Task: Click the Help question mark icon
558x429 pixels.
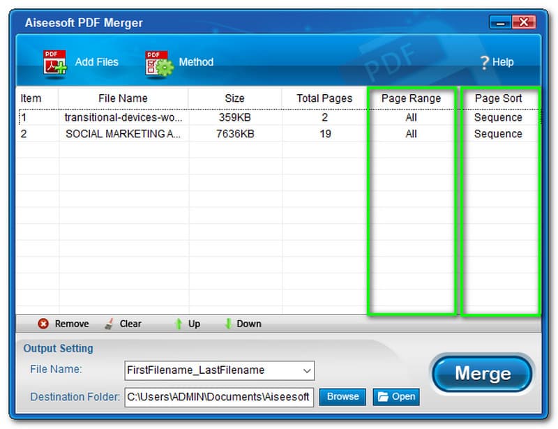Action: 484,62
